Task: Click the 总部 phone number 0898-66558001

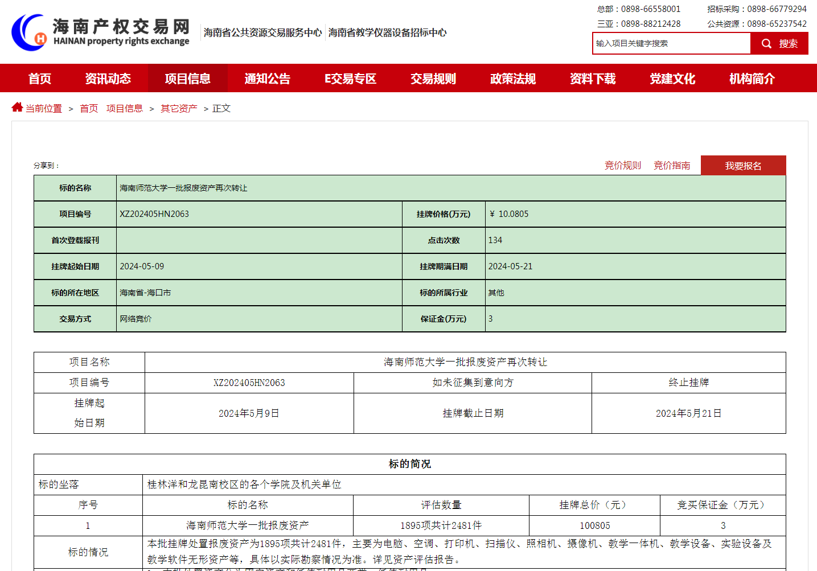Action: click(651, 9)
